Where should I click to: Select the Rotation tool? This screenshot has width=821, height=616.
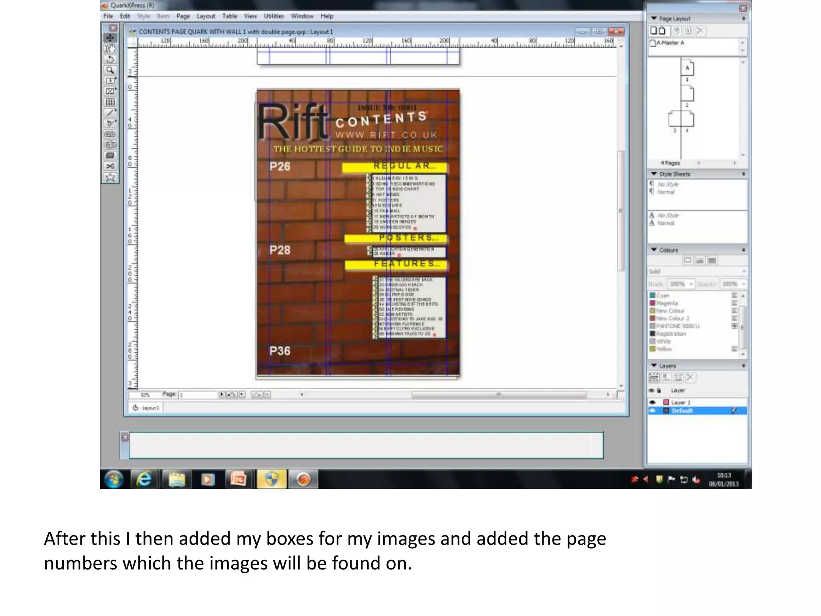click(x=110, y=59)
